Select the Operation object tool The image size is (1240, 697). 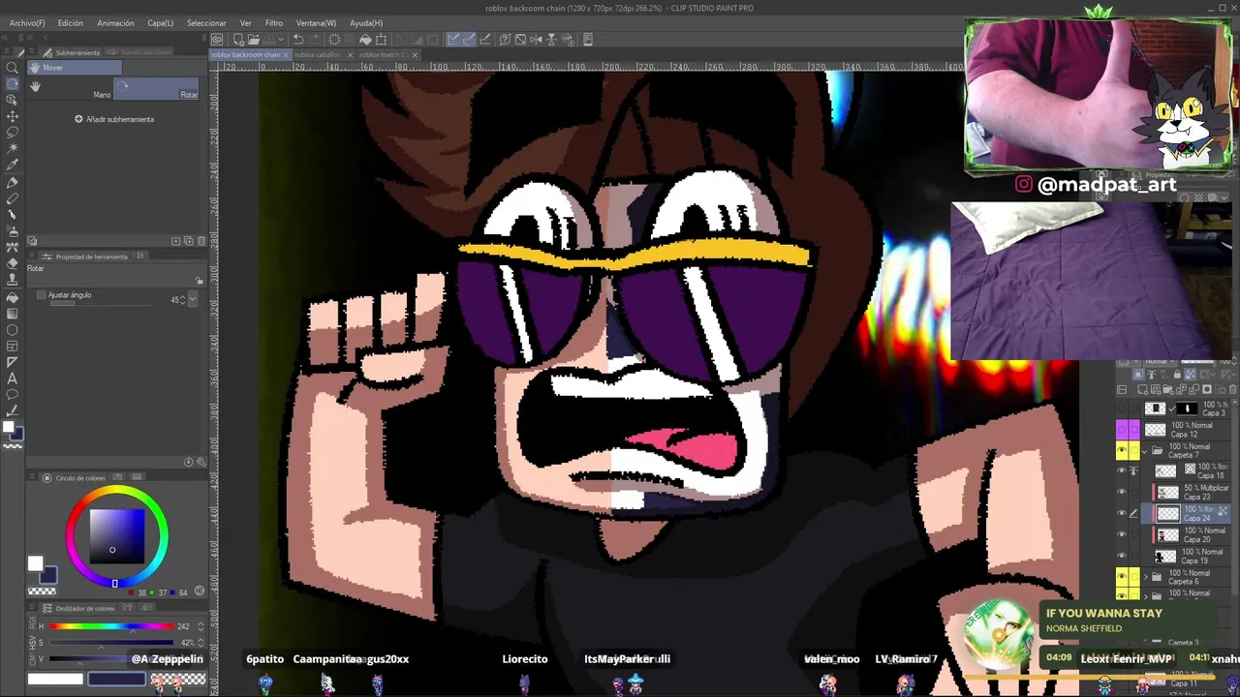(x=13, y=100)
